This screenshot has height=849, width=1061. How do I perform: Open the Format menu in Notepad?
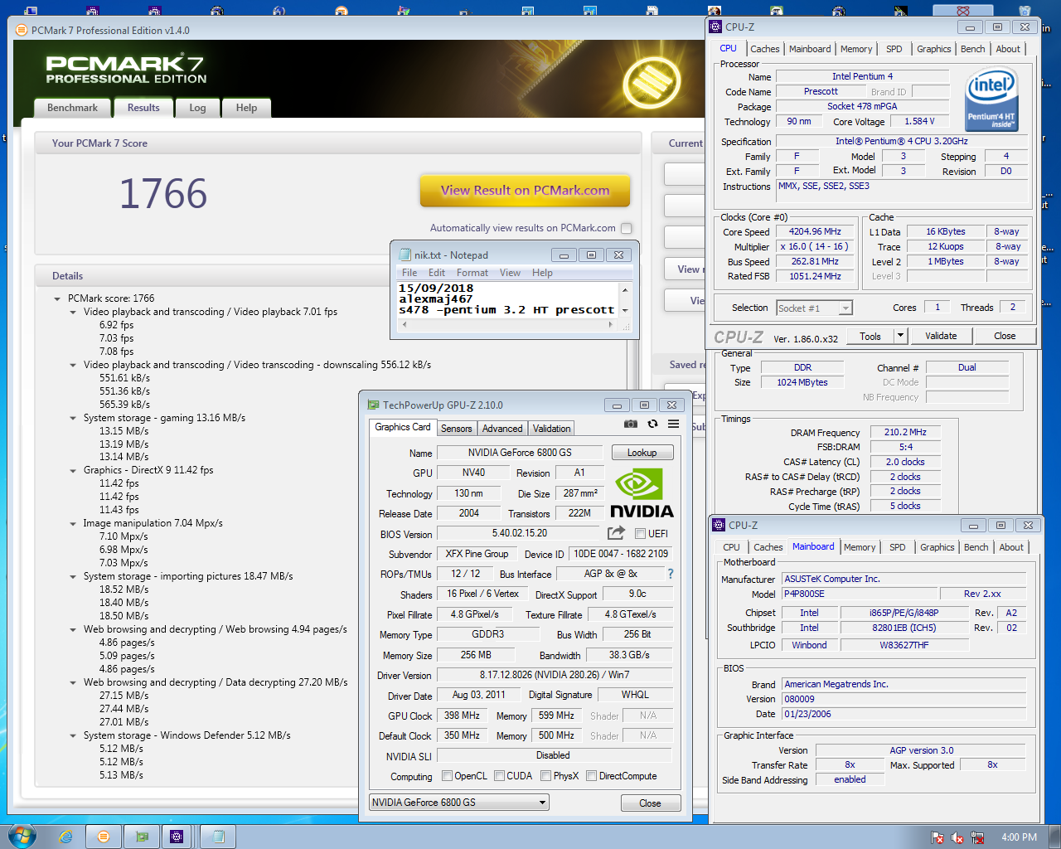click(472, 273)
